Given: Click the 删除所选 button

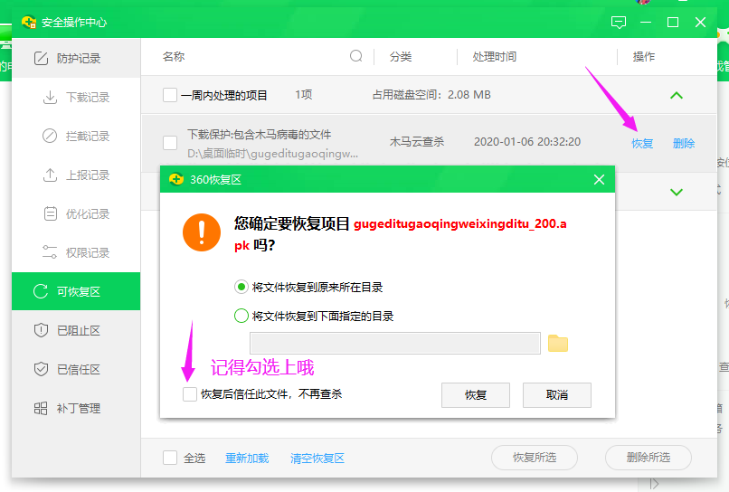Looking at the screenshot, I should point(649,458).
